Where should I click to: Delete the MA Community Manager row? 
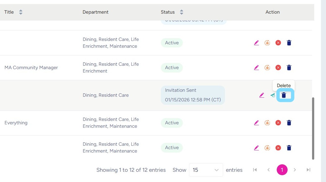pos(289,68)
